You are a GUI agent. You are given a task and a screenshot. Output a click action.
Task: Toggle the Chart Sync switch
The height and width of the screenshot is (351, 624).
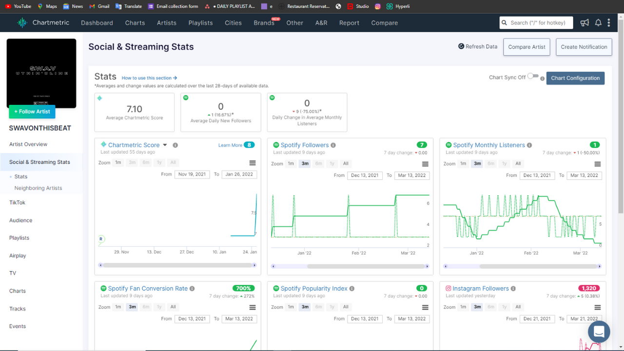pos(533,77)
